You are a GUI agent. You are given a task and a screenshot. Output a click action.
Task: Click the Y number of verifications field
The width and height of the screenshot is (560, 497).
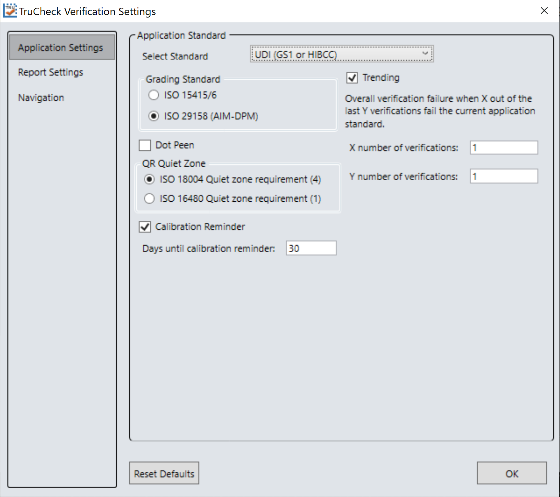point(504,176)
